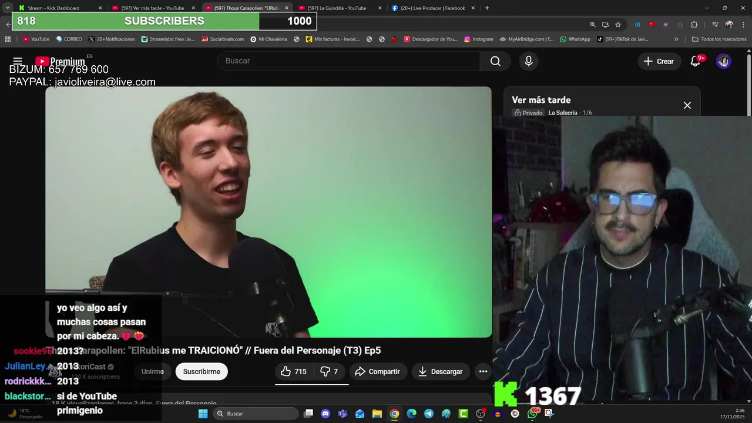
Task: Open the TikTok de Javi bookmark
Action: click(623, 39)
